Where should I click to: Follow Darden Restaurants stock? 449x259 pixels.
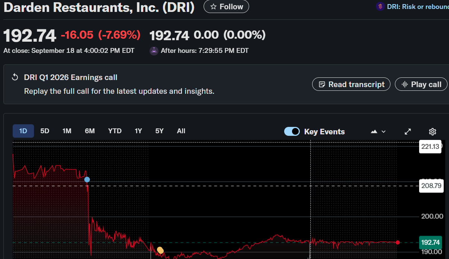(x=226, y=7)
